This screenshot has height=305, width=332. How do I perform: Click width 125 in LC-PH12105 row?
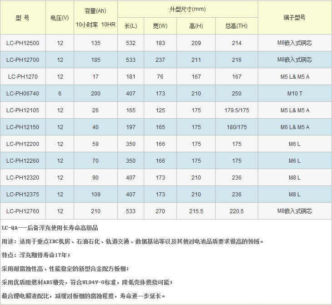pos(160,110)
